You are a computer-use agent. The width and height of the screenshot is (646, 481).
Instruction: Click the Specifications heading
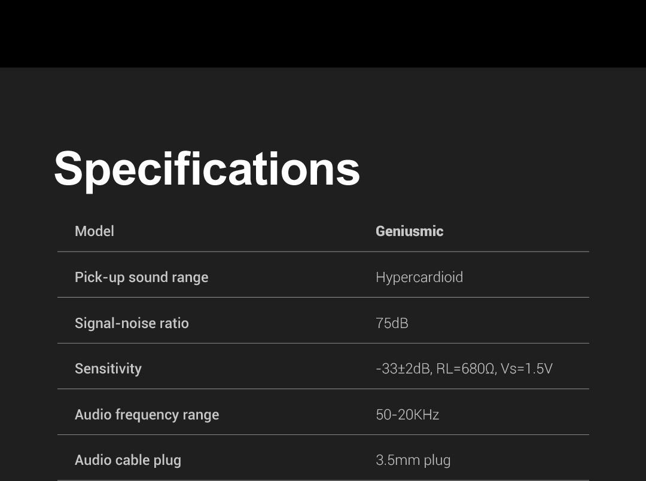pos(207,168)
